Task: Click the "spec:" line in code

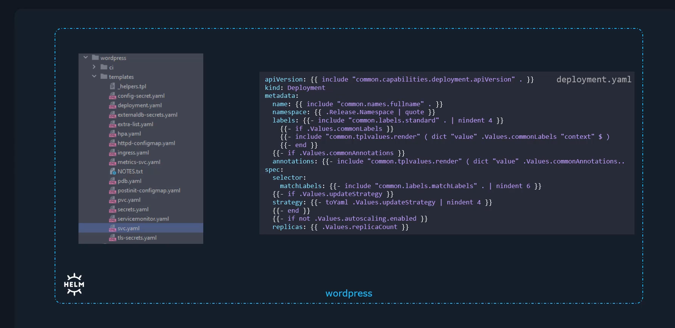Action: [274, 169]
